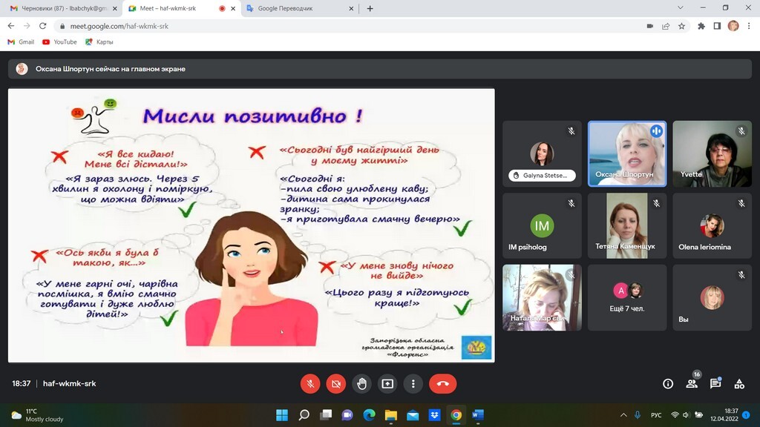Open the clock showing 18:37 12.04.2022
The height and width of the screenshot is (427, 760).
(724, 415)
